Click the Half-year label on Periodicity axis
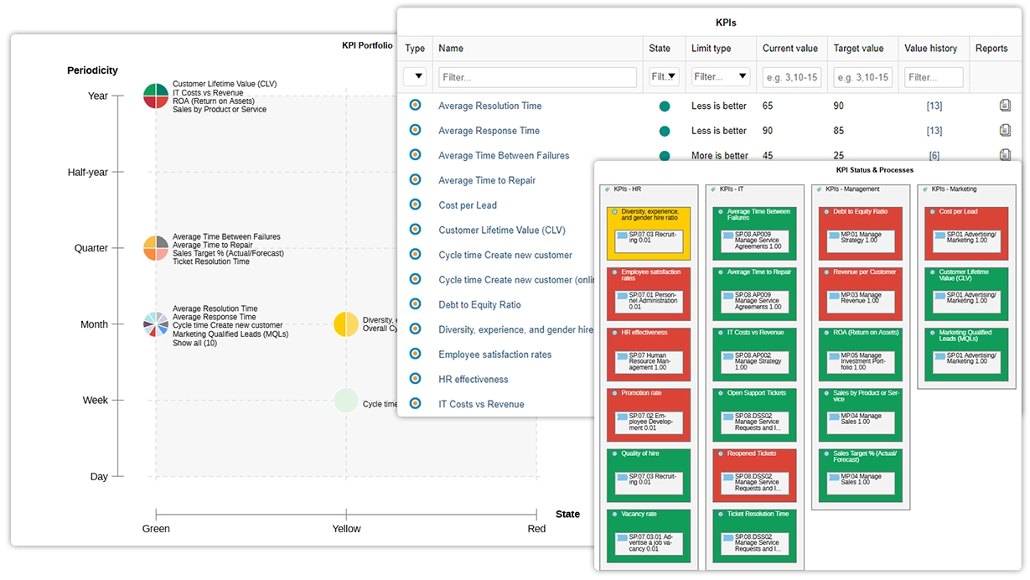Image resolution: width=1030 pixels, height=580 pixels. point(88,173)
